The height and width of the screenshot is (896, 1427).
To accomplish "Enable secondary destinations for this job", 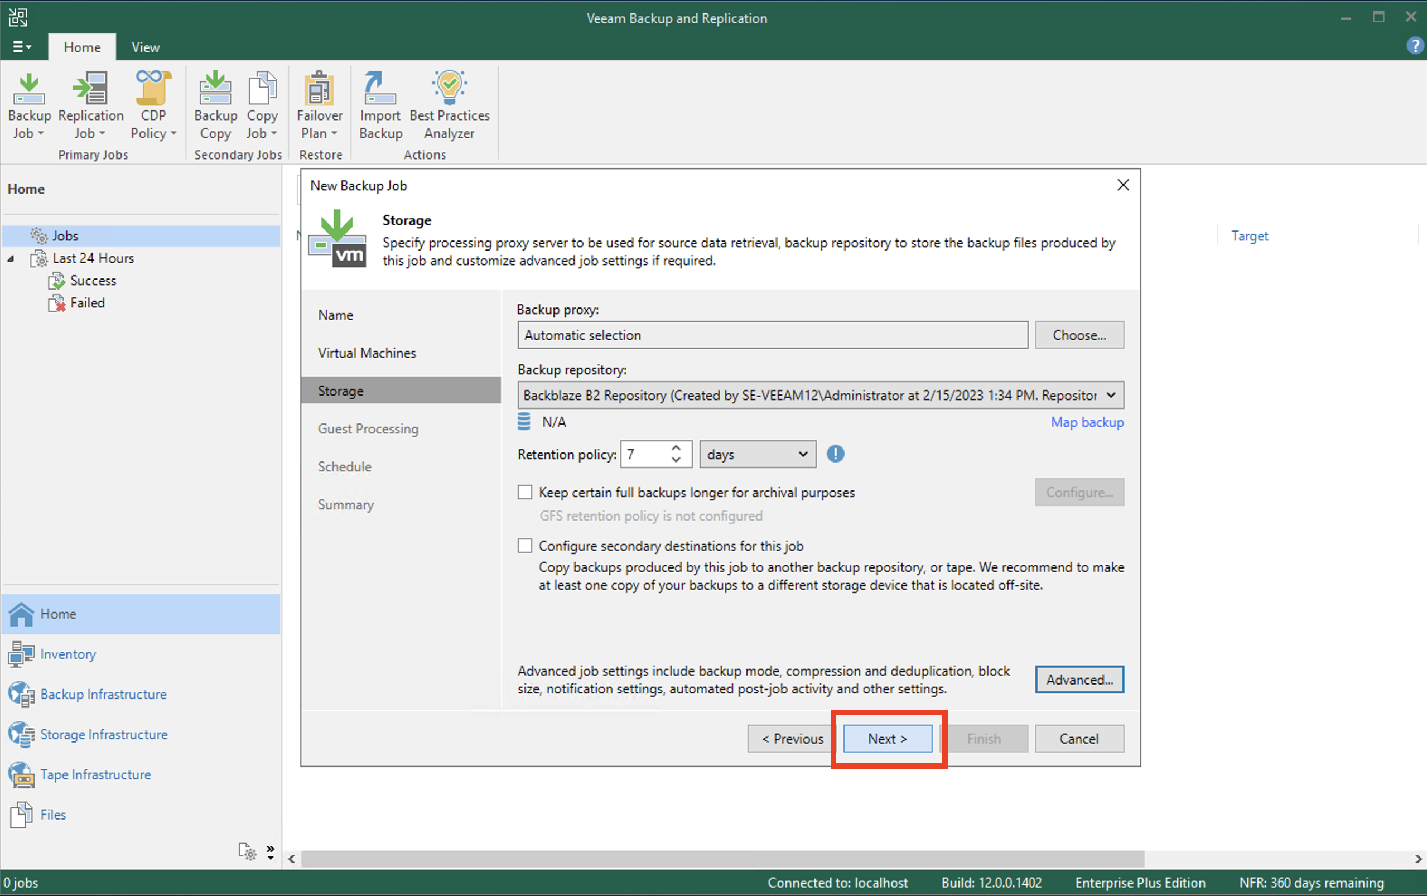I will (x=525, y=546).
